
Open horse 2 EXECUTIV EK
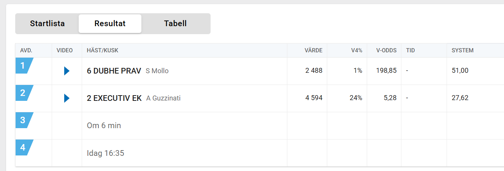click(x=114, y=98)
